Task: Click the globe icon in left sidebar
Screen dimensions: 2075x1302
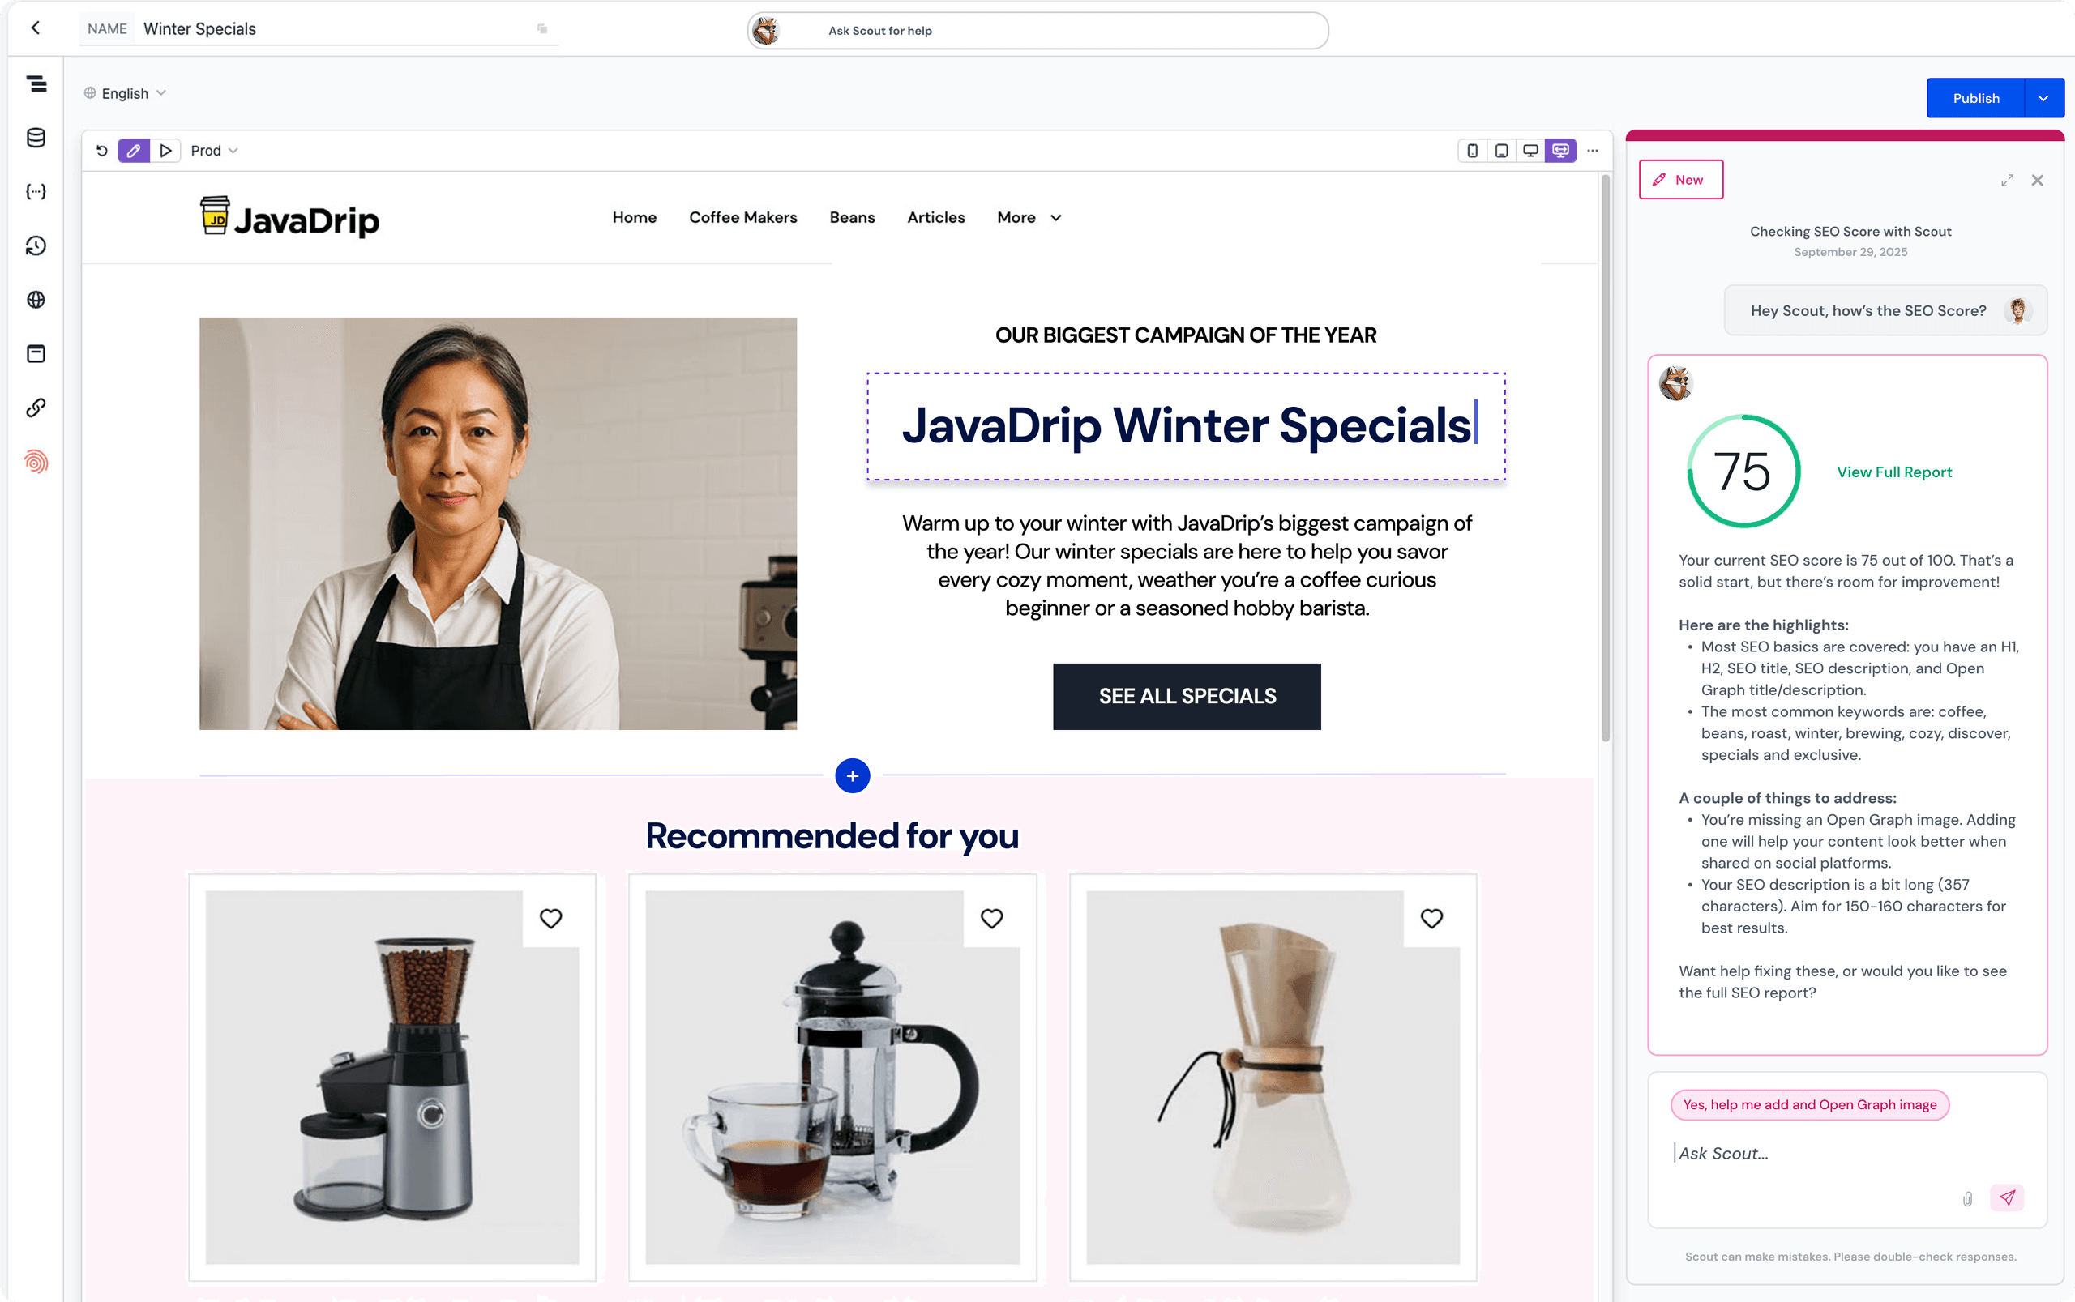Action: 36,300
